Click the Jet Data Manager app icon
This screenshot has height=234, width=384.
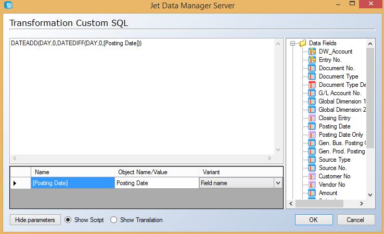point(8,5)
